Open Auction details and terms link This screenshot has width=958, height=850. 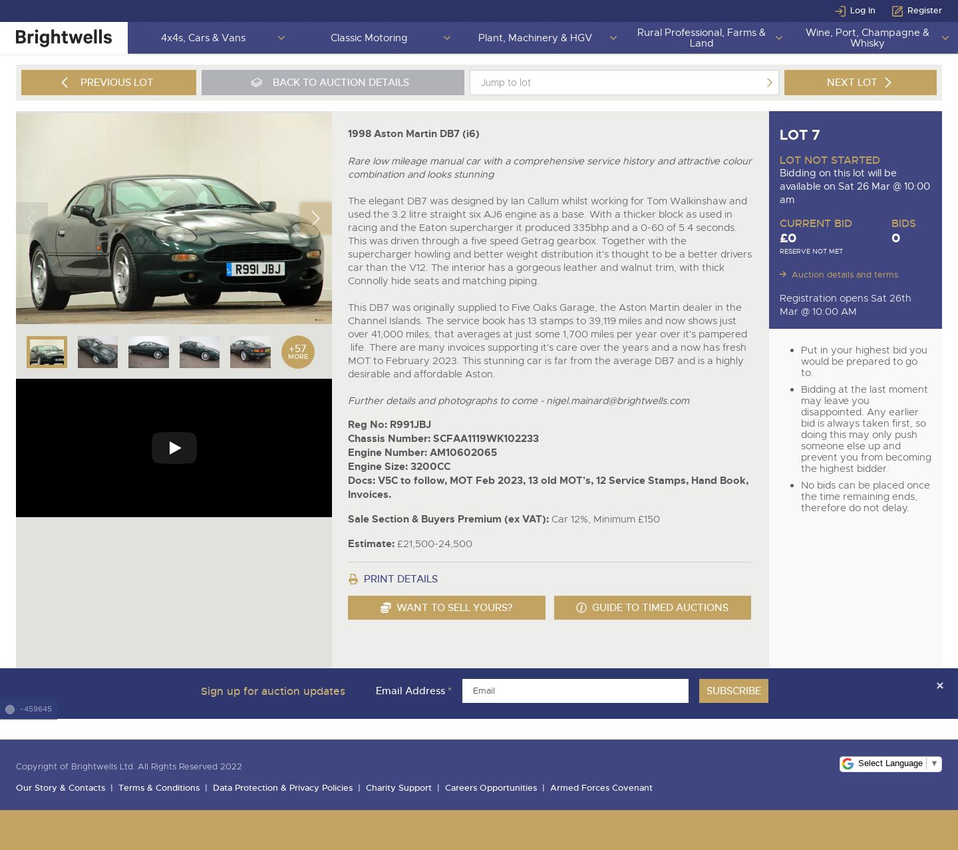coord(845,274)
